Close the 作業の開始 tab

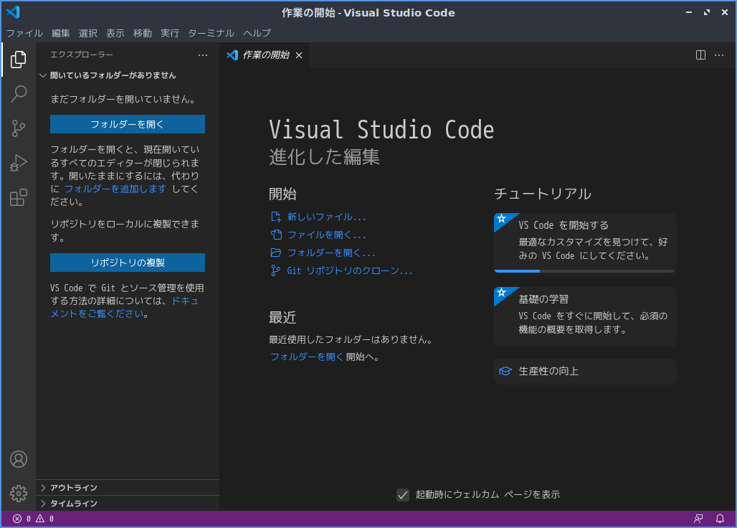(298, 55)
